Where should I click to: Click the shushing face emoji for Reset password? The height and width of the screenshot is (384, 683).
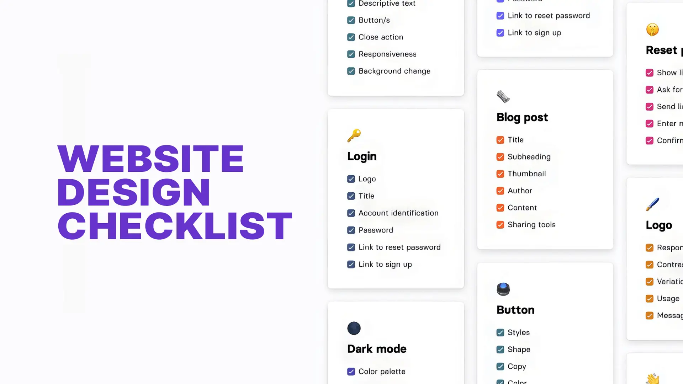[652, 29]
